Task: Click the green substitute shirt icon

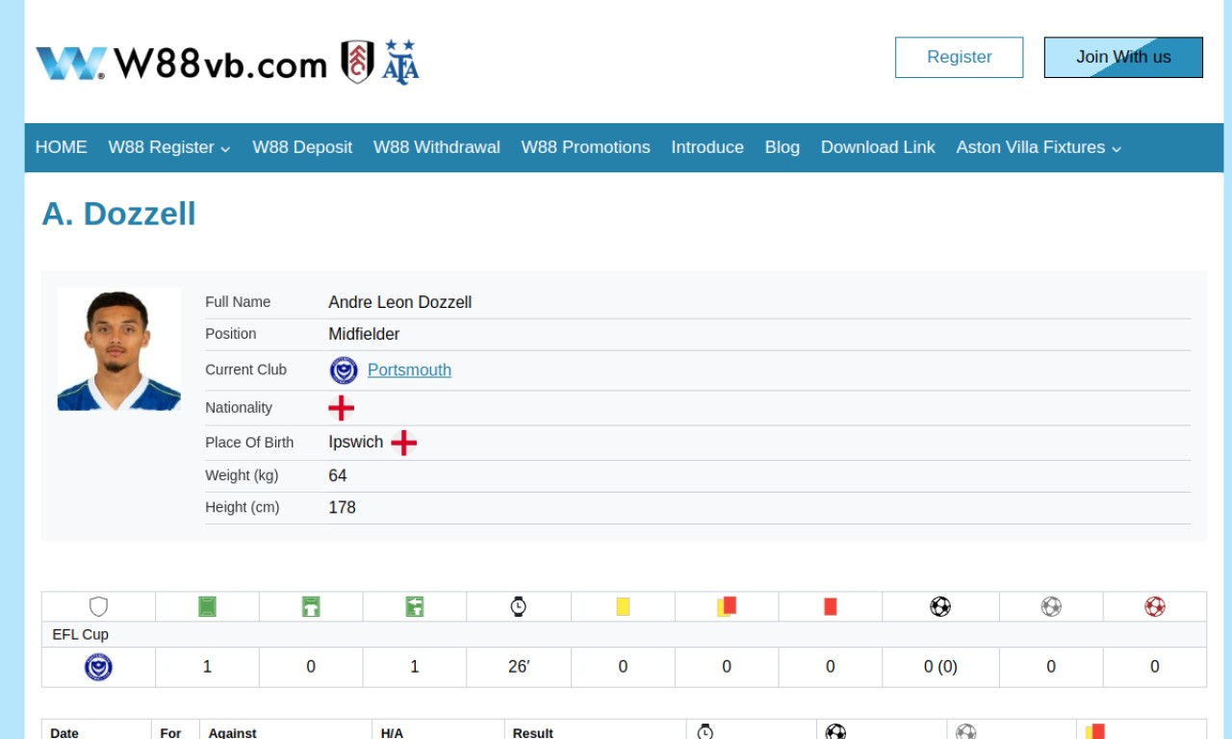Action: tap(415, 606)
